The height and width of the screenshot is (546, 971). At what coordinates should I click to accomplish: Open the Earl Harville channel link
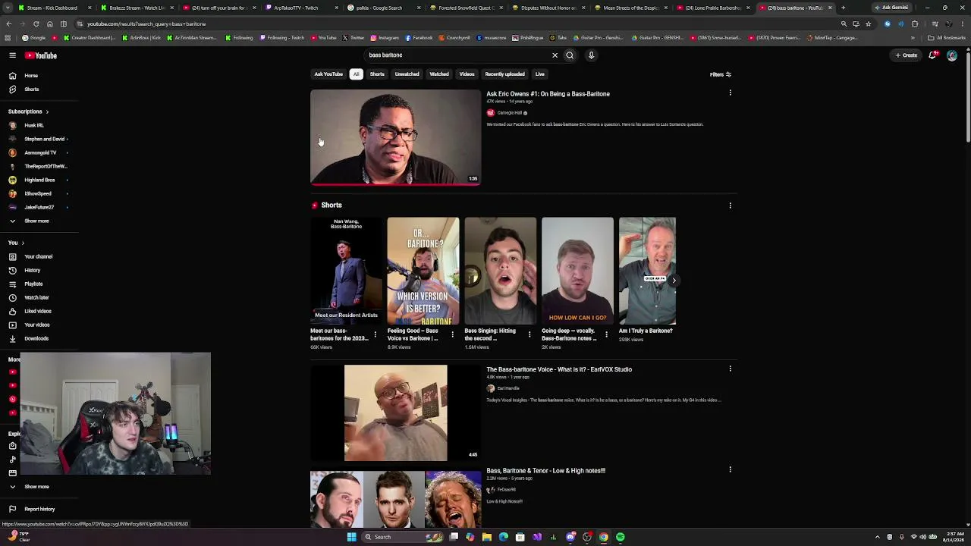pos(508,388)
